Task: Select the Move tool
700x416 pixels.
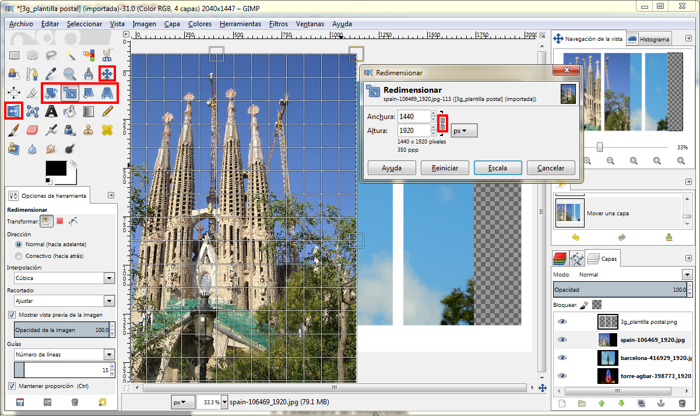Action: pos(107,74)
